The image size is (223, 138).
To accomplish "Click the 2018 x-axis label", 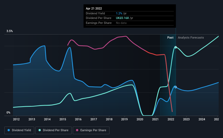I will [109, 119].
